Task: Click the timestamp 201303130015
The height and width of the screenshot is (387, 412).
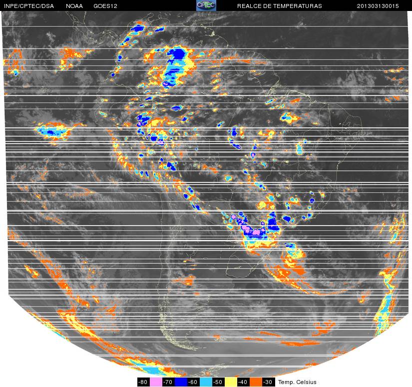Action: click(378, 6)
